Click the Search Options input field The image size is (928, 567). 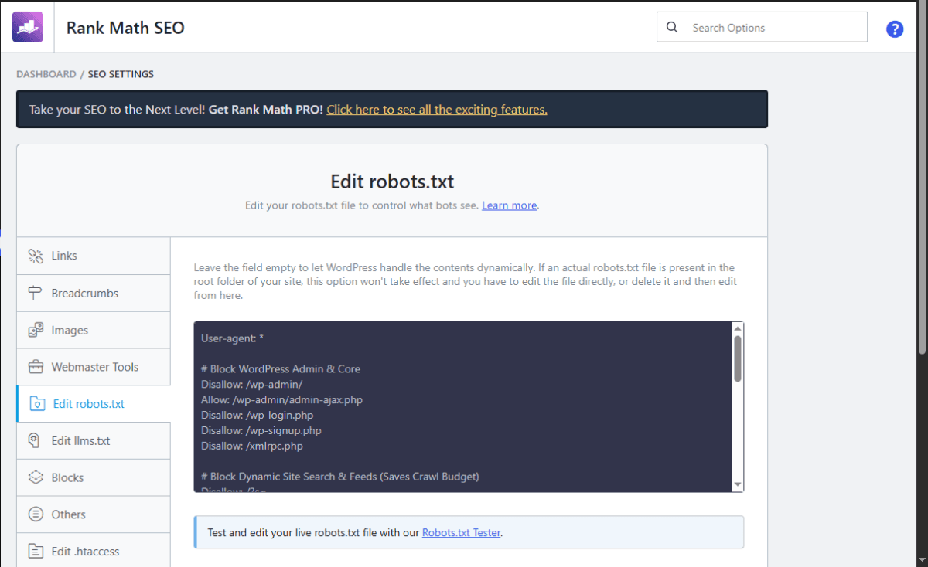coord(762,27)
